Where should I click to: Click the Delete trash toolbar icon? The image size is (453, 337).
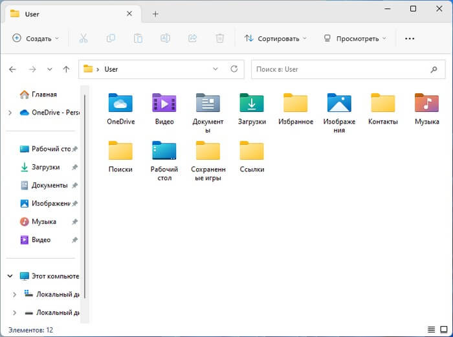click(x=220, y=38)
